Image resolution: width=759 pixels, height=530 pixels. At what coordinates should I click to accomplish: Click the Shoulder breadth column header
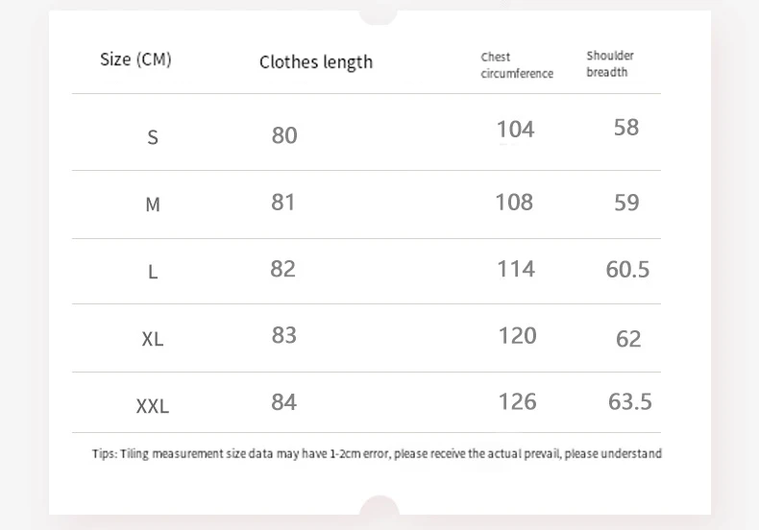coord(610,63)
